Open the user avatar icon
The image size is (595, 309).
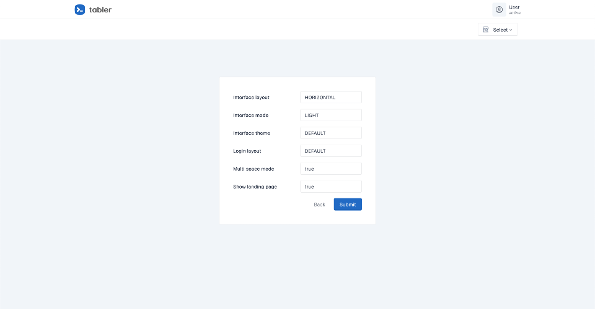(499, 9)
